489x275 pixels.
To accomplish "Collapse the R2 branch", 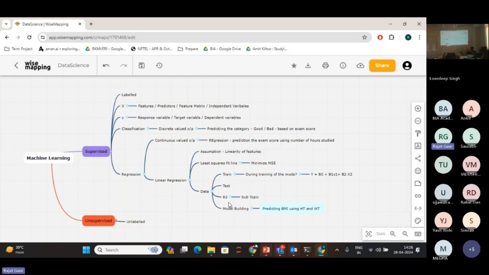I will 231,197.
